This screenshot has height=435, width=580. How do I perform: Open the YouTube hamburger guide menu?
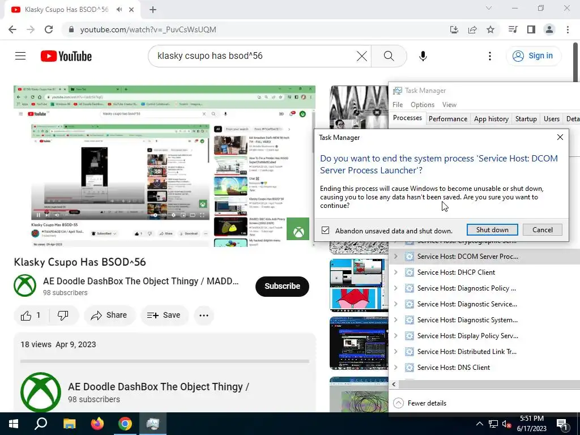pyautogui.click(x=20, y=56)
